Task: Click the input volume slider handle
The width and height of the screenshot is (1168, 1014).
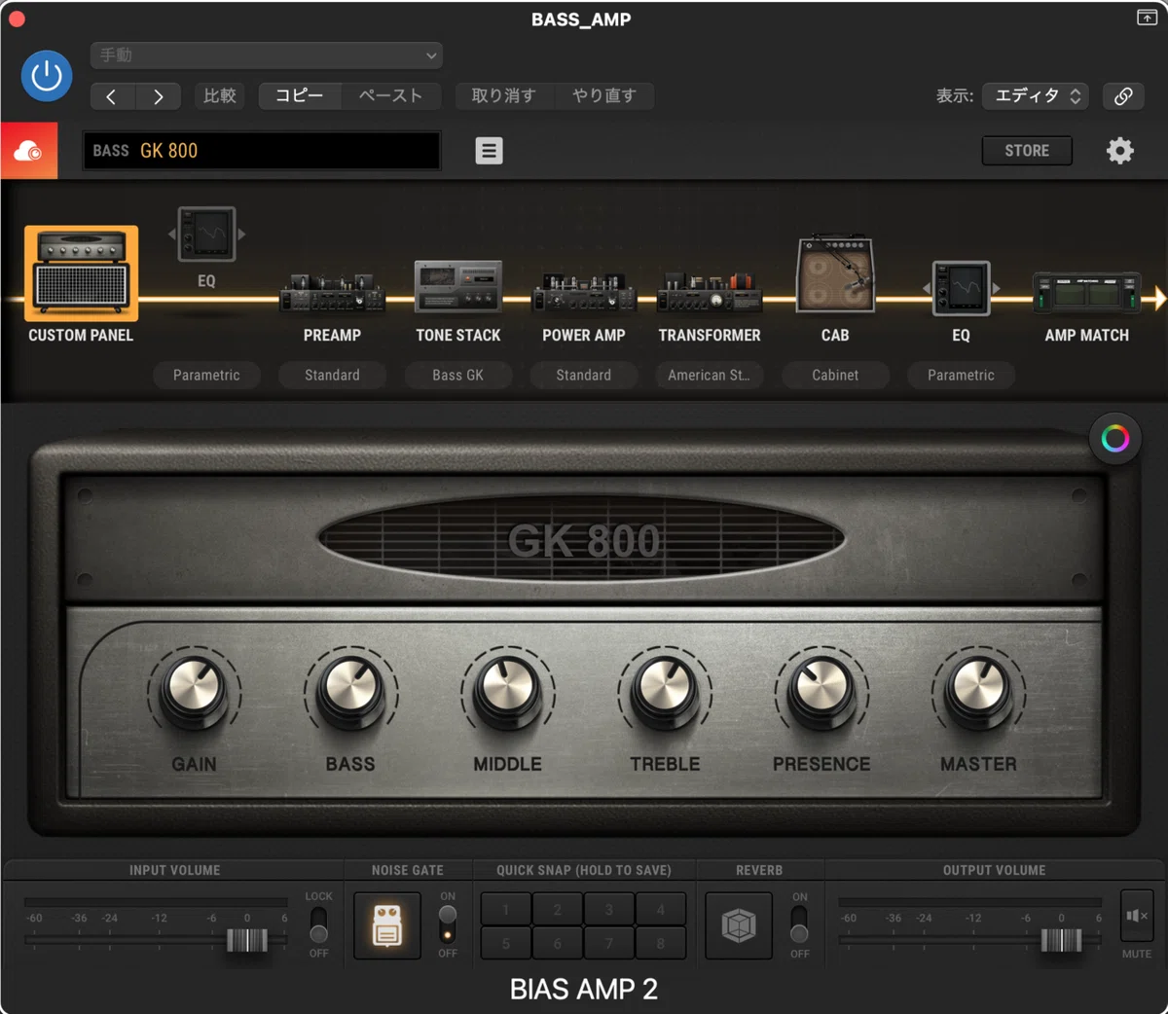Action: (247, 940)
